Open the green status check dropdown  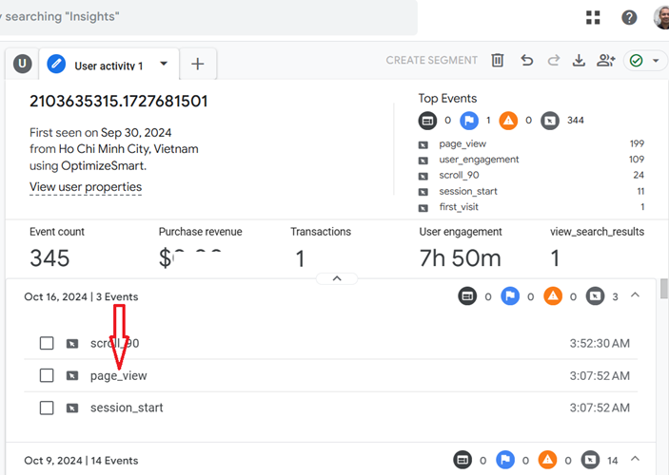[x=646, y=61]
